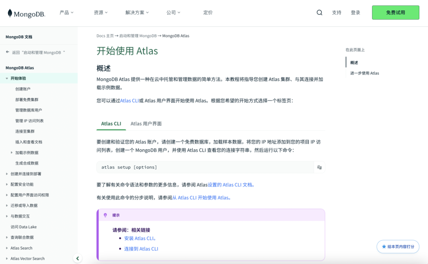Open the 连接到 Atlas CLI link
The image size is (428, 264).
(141, 249)
